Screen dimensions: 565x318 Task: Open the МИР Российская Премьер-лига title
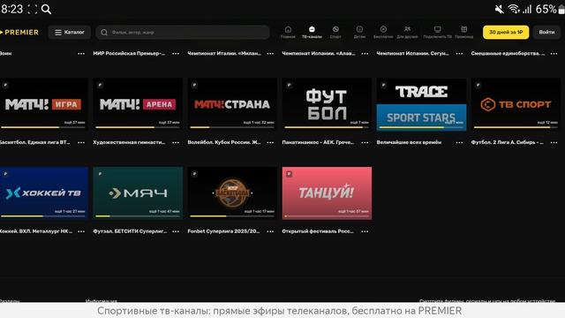click(129, 53)
